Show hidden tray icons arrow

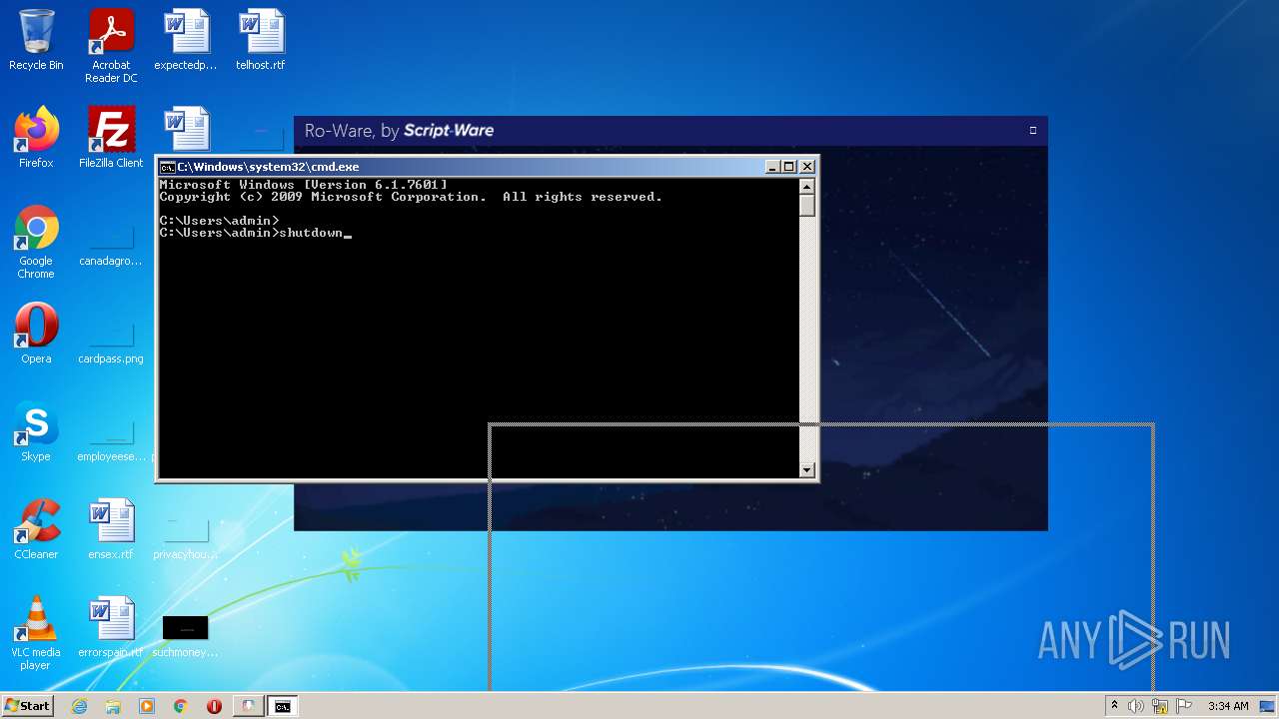point(1114,706)
